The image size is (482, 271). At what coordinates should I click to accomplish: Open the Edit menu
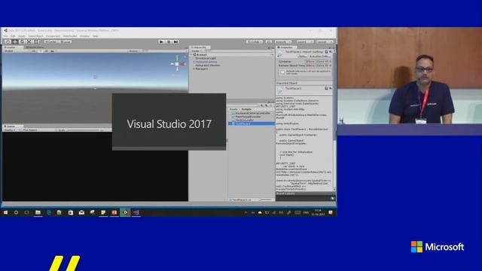click(x=13, y=36)
